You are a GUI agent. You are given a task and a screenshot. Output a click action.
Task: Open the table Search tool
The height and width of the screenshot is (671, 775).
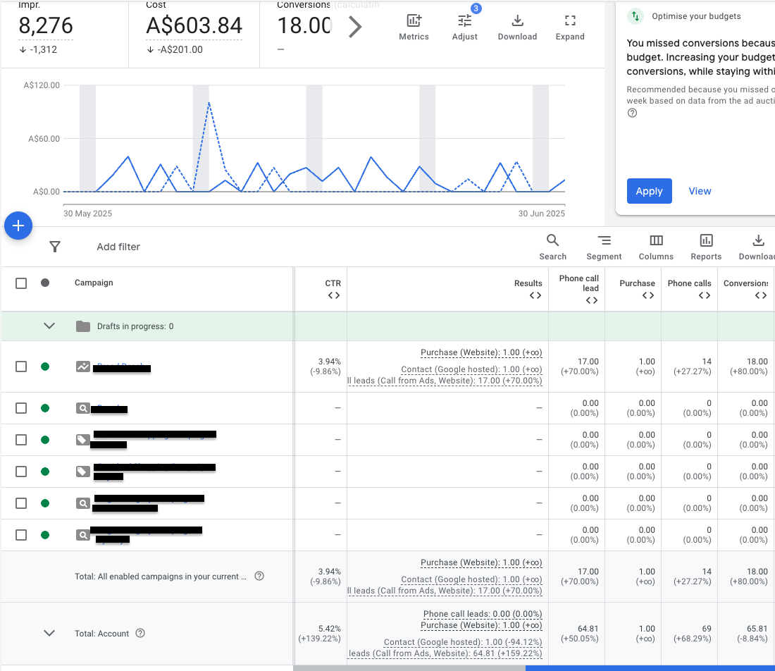click(552, 247)
